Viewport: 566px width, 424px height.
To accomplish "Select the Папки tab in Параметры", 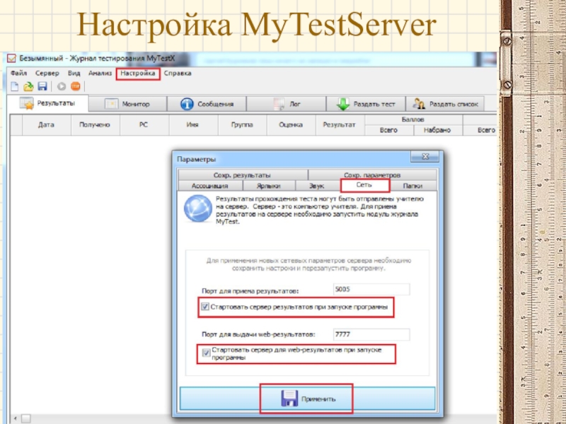I will 412,186.
